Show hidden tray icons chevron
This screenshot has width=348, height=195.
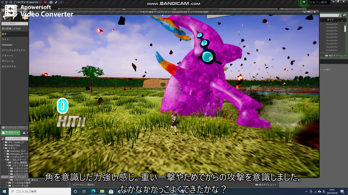306,191
